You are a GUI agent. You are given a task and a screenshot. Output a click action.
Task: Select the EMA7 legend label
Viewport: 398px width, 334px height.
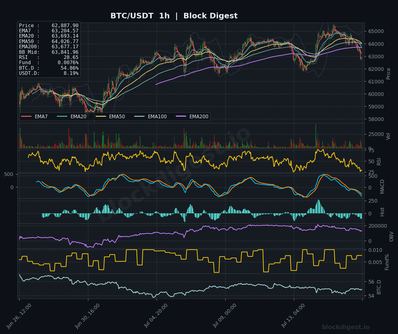pos(41,117)
